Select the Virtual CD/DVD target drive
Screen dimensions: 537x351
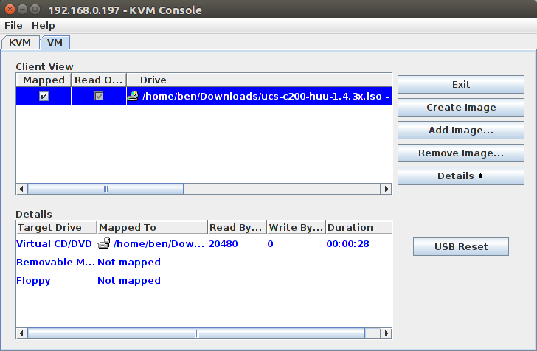(x=54, y=244)
